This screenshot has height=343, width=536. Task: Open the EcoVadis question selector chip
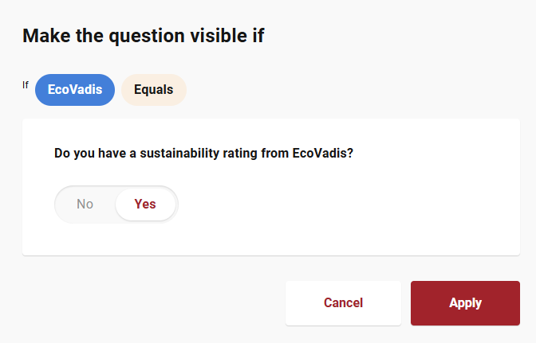[x=75, y=90]
